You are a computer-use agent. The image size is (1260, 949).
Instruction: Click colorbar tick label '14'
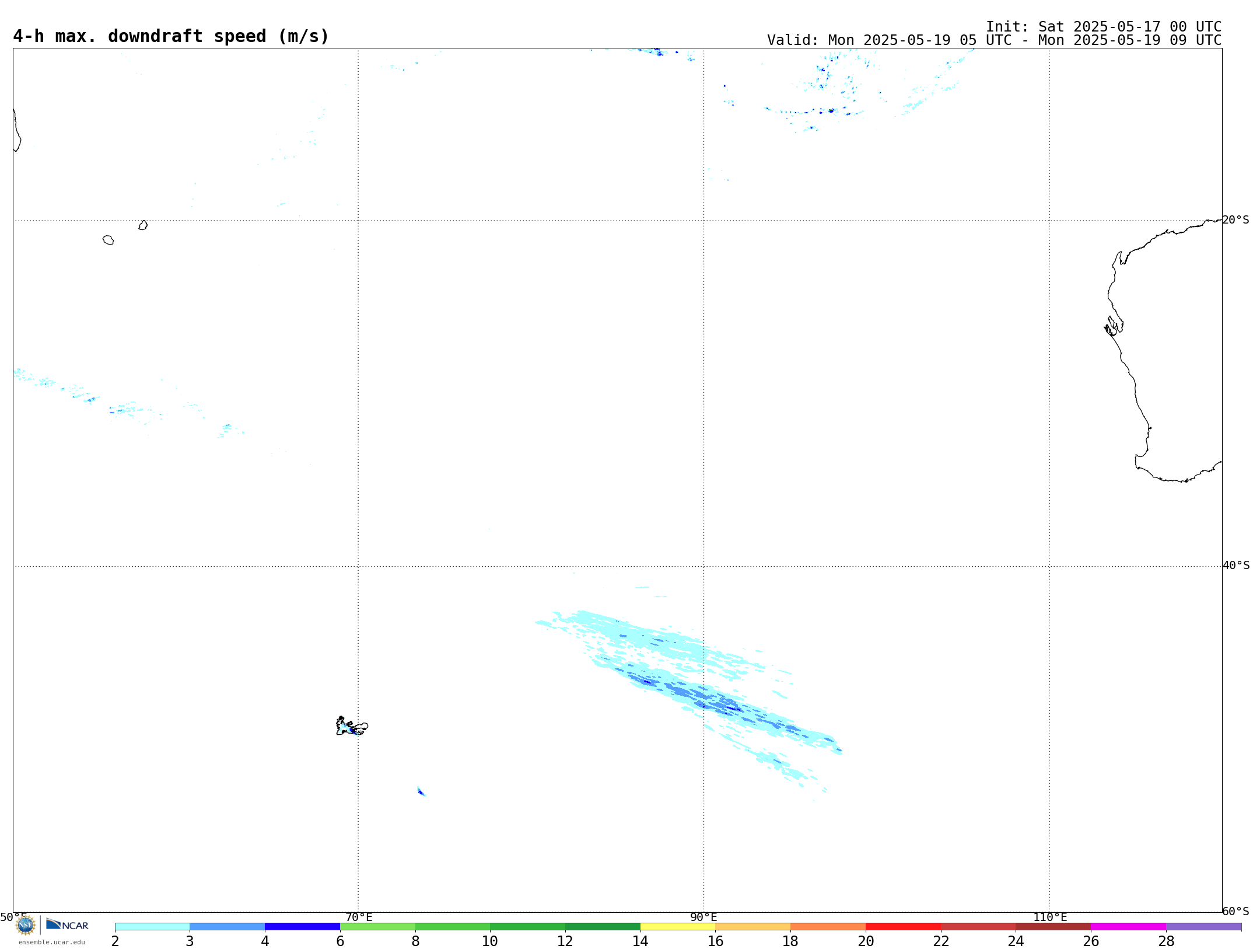click(x=640, y=941)
